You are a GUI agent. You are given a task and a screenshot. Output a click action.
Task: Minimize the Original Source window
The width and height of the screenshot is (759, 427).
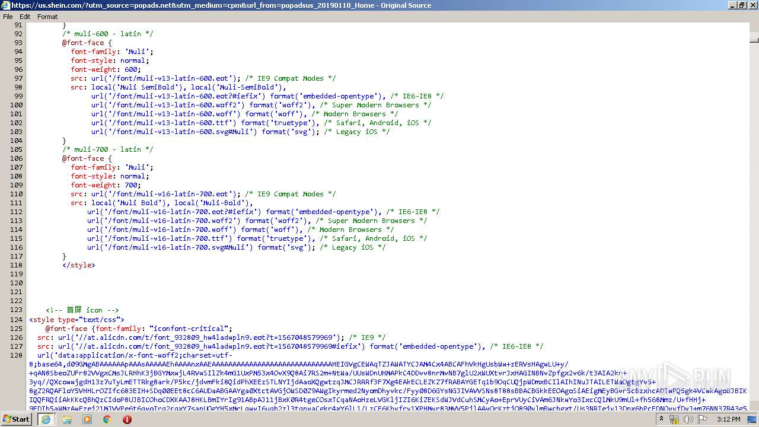click(731, 5)
